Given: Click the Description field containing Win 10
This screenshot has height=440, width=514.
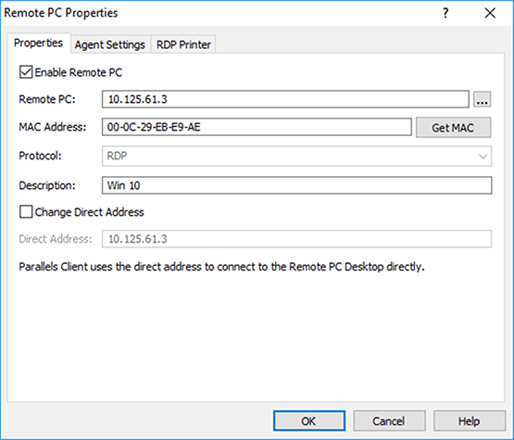Looking at the screenshot, I should tap(296, 185).
